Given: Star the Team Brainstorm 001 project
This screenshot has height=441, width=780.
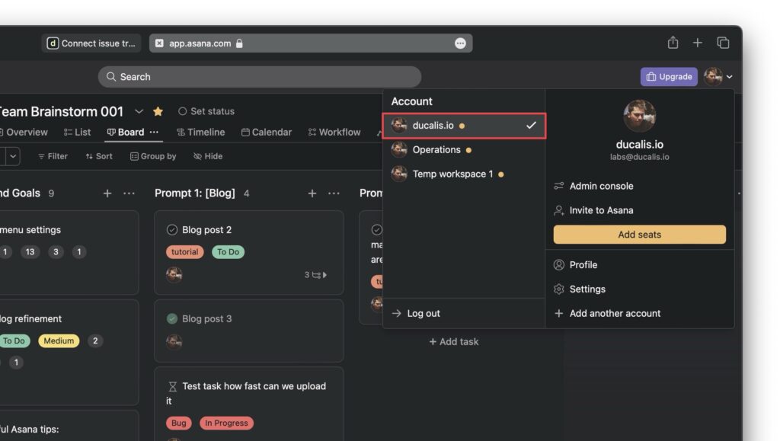Looking at the screenshot, I should pyautogui.click(x=157, y=110).
